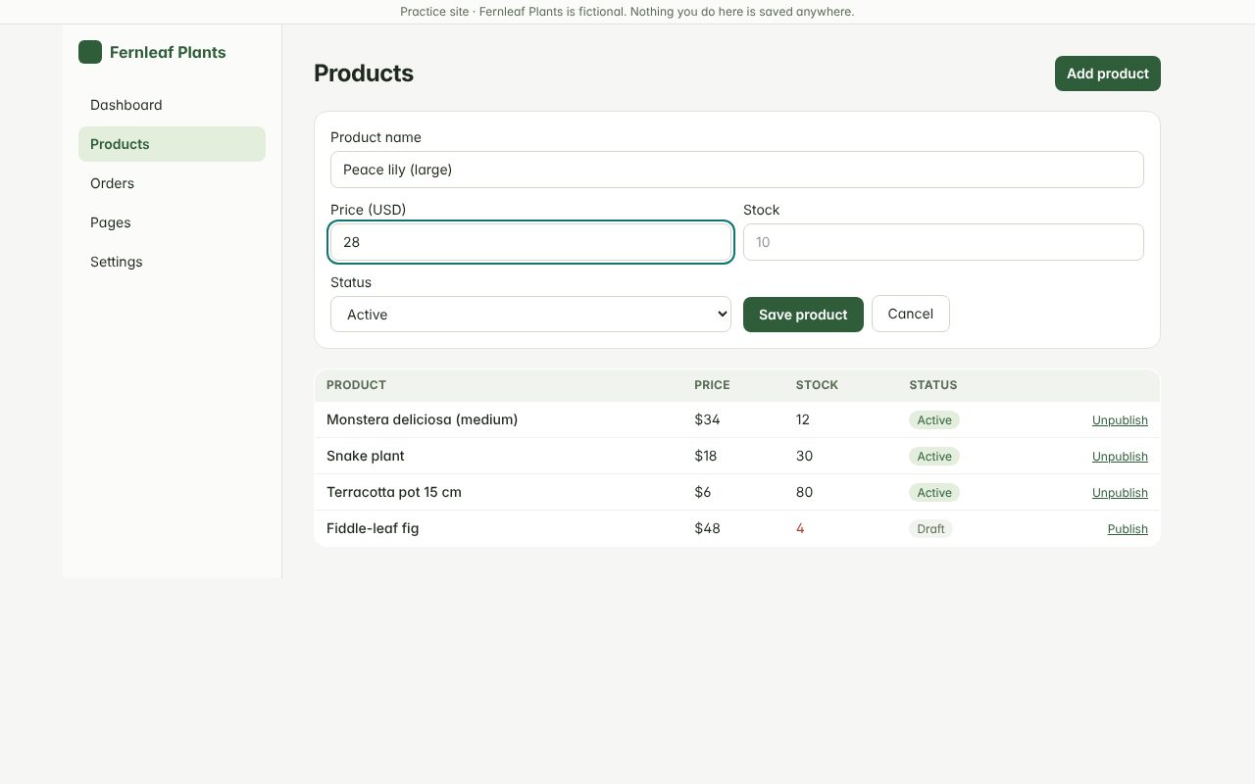
Task: Publish the Fiddle-leaf fig
Action: coord(1128,529)
